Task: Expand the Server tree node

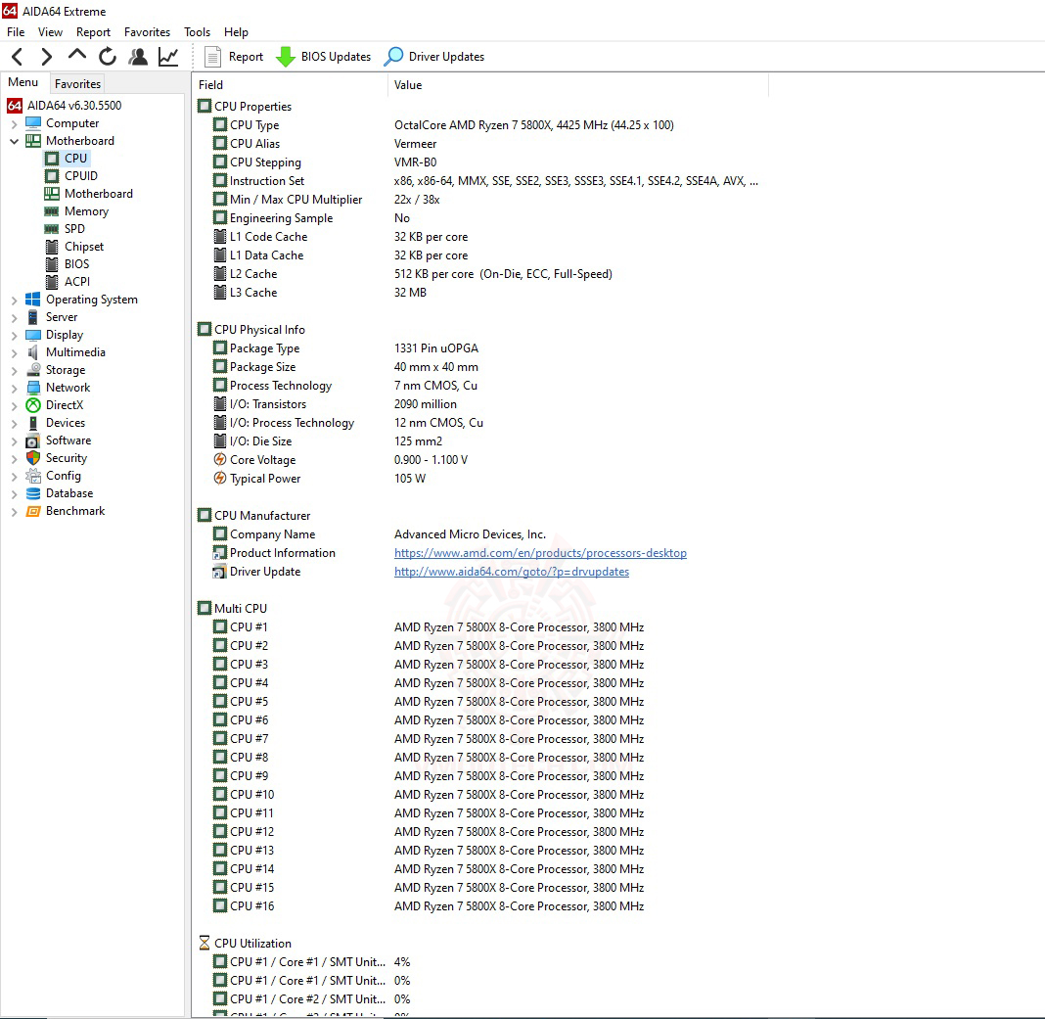Action: [14, 318]
